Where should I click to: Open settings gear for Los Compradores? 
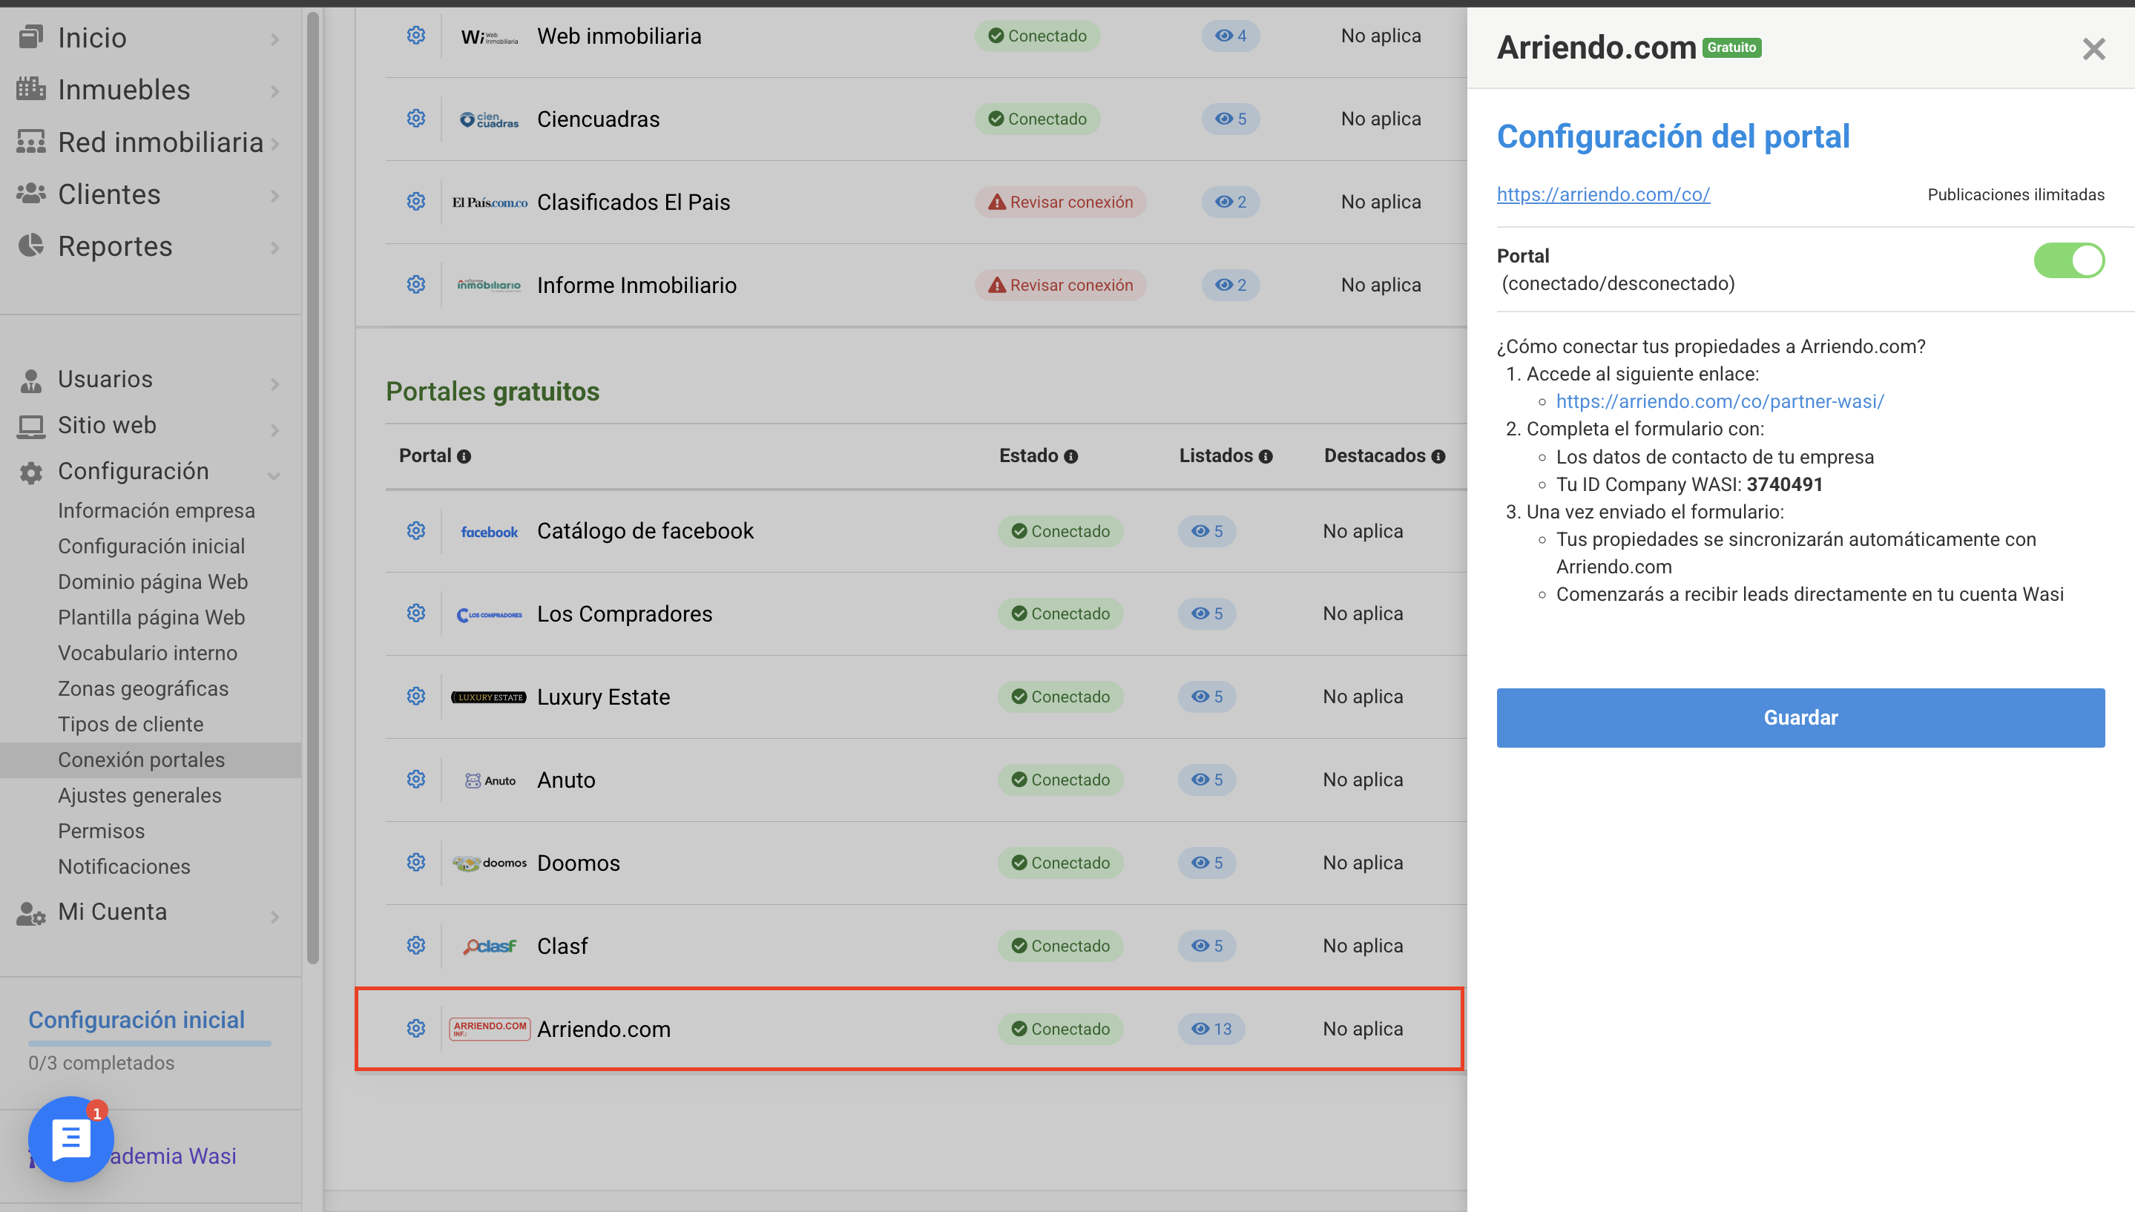[x=416, y=613]
